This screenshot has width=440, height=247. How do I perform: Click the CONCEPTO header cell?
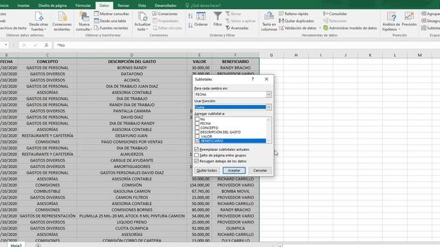coord(47,61)
